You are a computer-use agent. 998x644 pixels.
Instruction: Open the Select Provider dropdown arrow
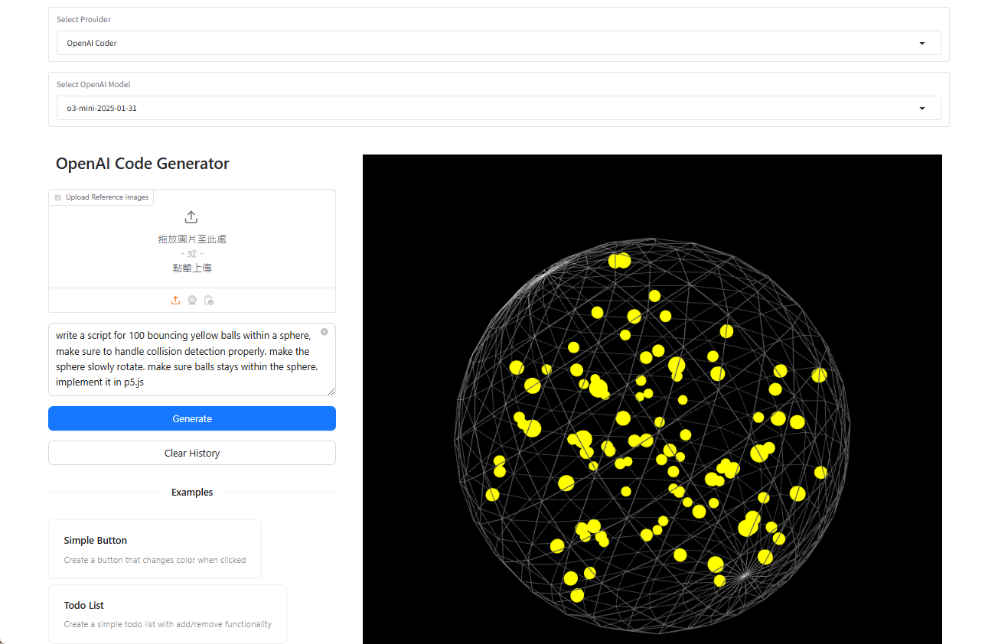tap(921, 44)
